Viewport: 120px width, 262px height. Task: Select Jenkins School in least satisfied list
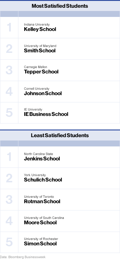(42, 159)
